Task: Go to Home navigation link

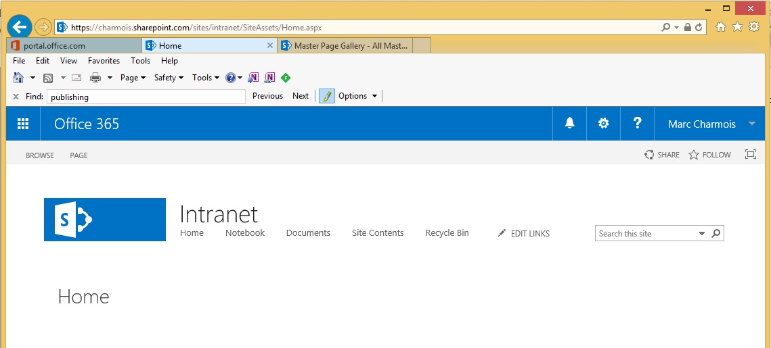Action: tap(192, 232)
